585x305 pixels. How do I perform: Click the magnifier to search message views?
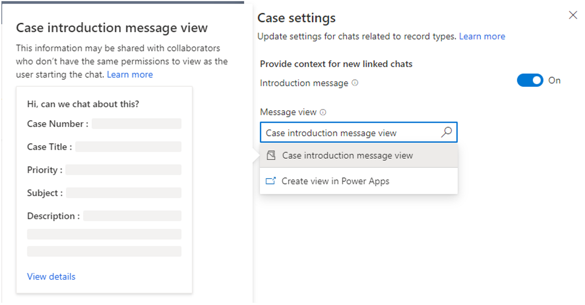(447, 132)
